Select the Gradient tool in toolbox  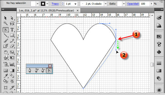point(12,70)
